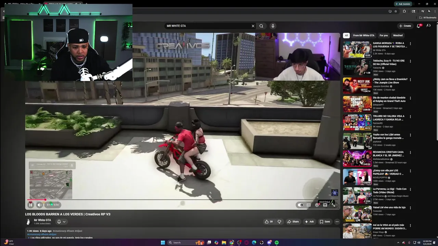Start voice search with microphone
The width and height of the screenshot is (438, 246).
pyautogui.click(x=273, y=26)
